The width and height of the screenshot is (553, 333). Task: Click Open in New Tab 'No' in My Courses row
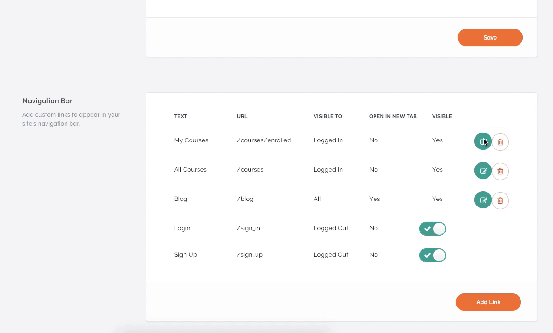pyautogui.click(x=374, y=140)
